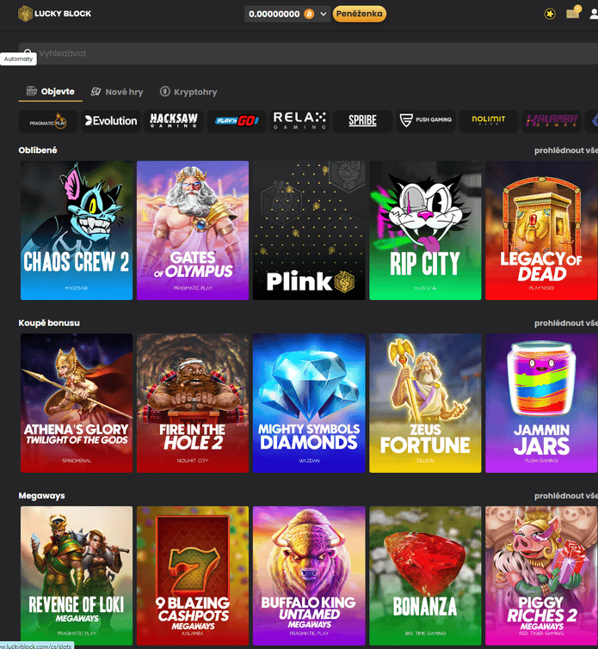Viewport: 598px width, 649px height.
Task: Open Fire in the Hole 2 game
Action: pos(193,403)
